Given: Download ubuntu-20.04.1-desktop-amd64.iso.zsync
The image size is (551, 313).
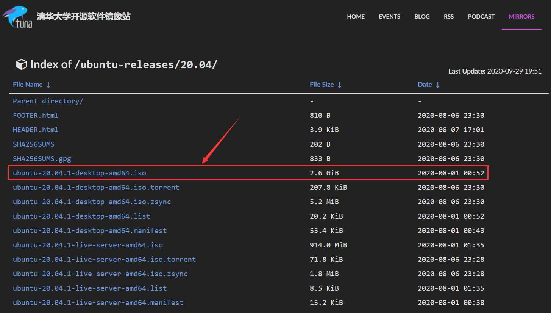Looking at the screenshot, I should [x=92, y=202].
